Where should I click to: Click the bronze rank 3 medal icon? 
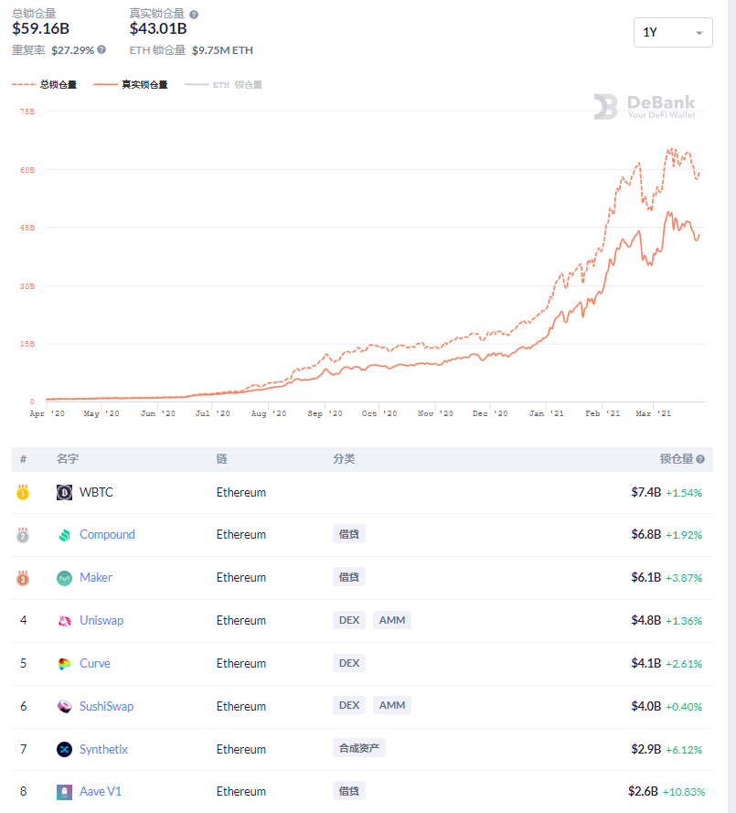pyautogui.click(x=23, y=578)
